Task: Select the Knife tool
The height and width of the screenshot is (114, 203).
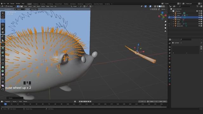Action: coord(3,63)
